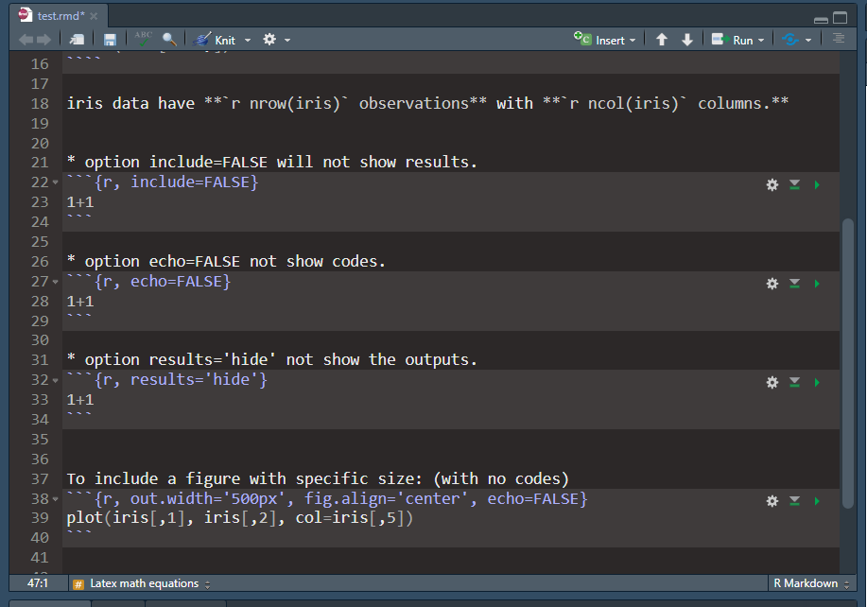Viewport: 867px width, 607px height.
Task: Click 1+1 code on line 28
Action: pyautogui.click(x=80, y=302)
